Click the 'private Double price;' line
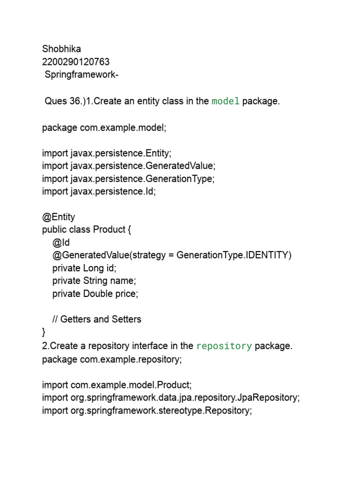This screenshot has width=358, height=478. click(95, 294)
